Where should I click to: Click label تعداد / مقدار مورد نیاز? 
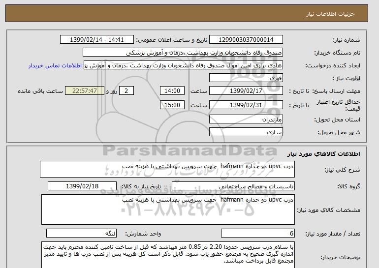[333, 234]
